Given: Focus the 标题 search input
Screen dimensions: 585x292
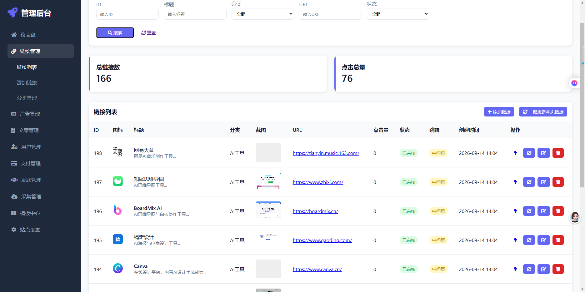Looking at the screenshot, I should point(195,14).
